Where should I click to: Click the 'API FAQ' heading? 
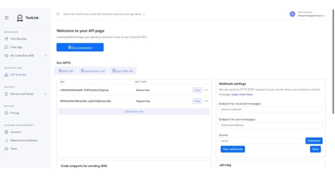tap(225, 165)
